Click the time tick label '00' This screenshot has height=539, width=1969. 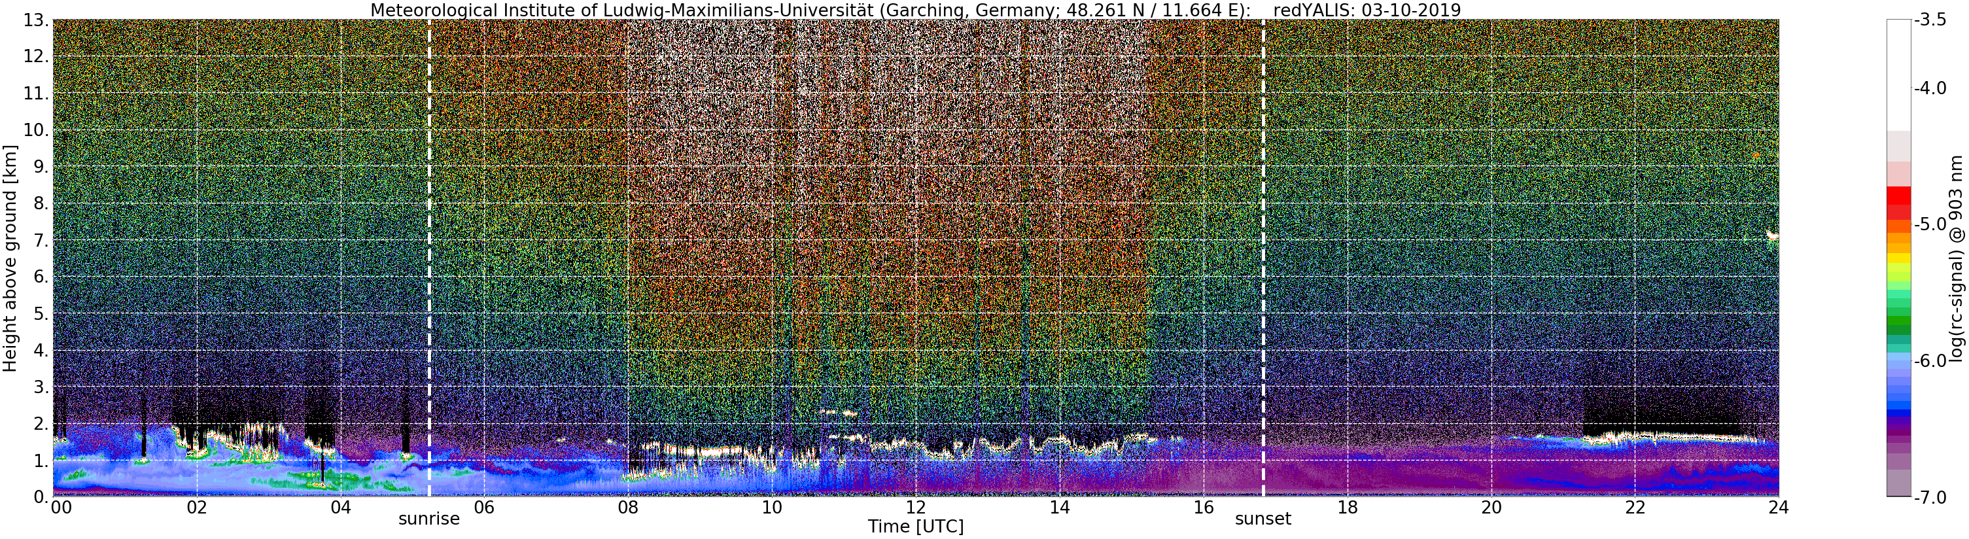point(61,508)
